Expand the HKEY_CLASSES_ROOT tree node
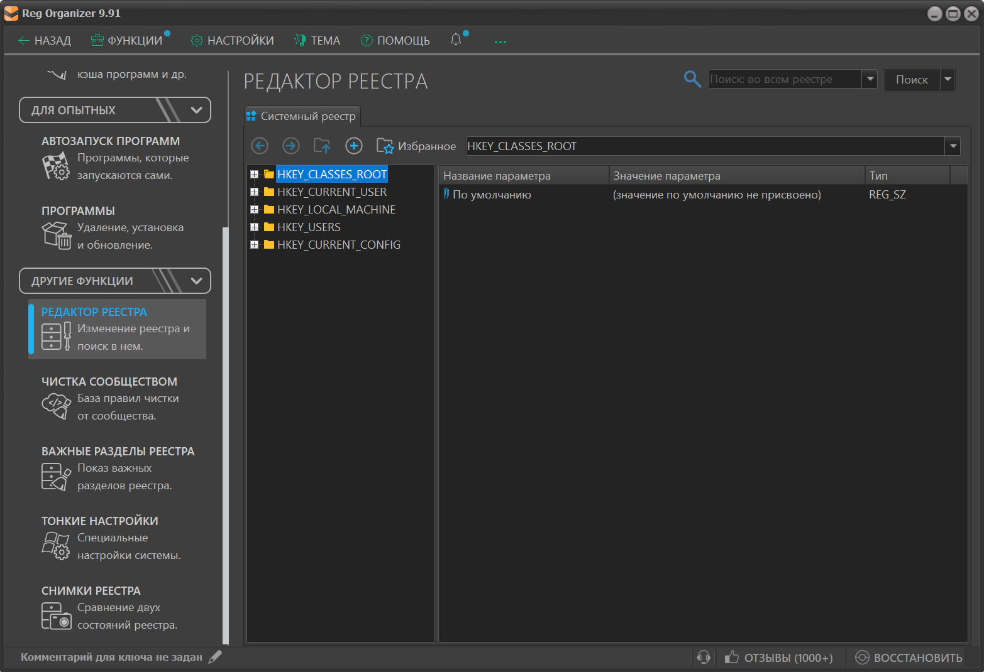984x672 pixels. [x=254, y=175]
